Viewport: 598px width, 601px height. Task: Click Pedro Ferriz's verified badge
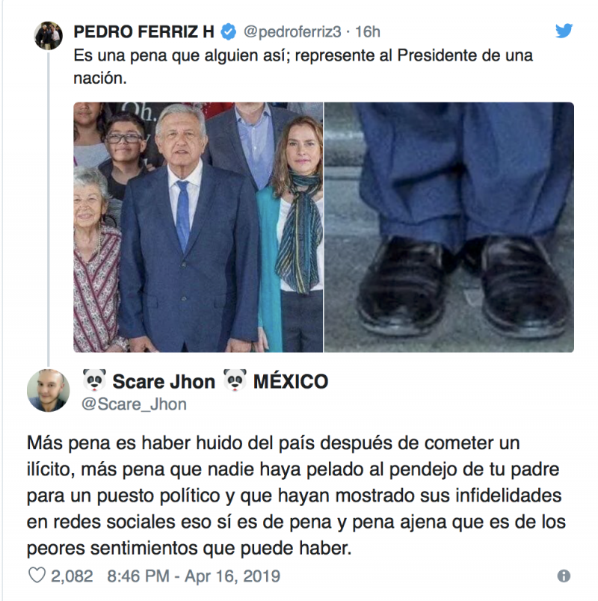(229, 32)
